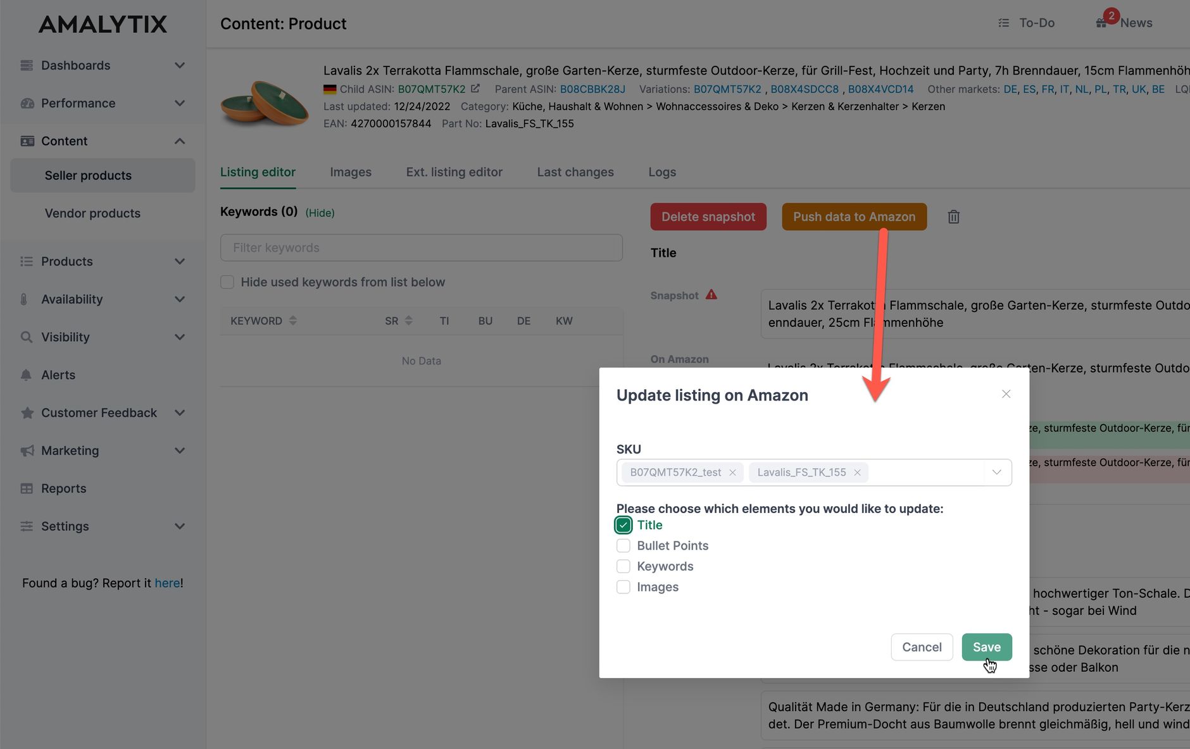The height and width of the screenshot is (749, 1190).
Task: Check the Bullet Points checkbox
Action: point(623,546)
